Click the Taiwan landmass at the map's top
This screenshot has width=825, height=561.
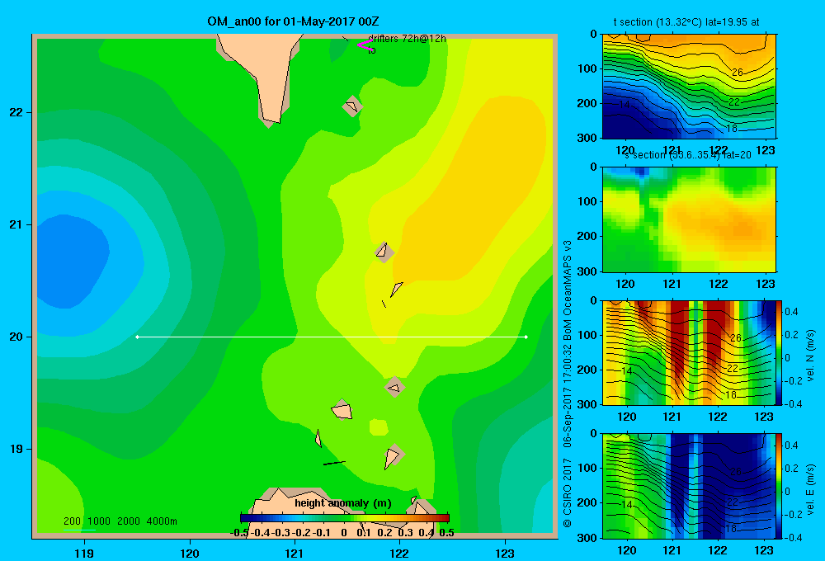pyautogui.click(x=265, y=68)
